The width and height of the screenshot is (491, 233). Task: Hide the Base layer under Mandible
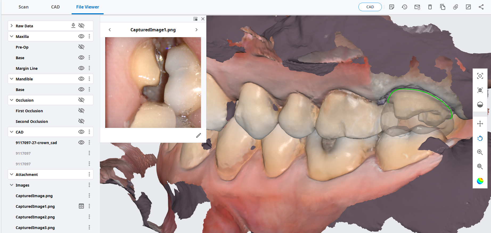(x=81, y=89)
